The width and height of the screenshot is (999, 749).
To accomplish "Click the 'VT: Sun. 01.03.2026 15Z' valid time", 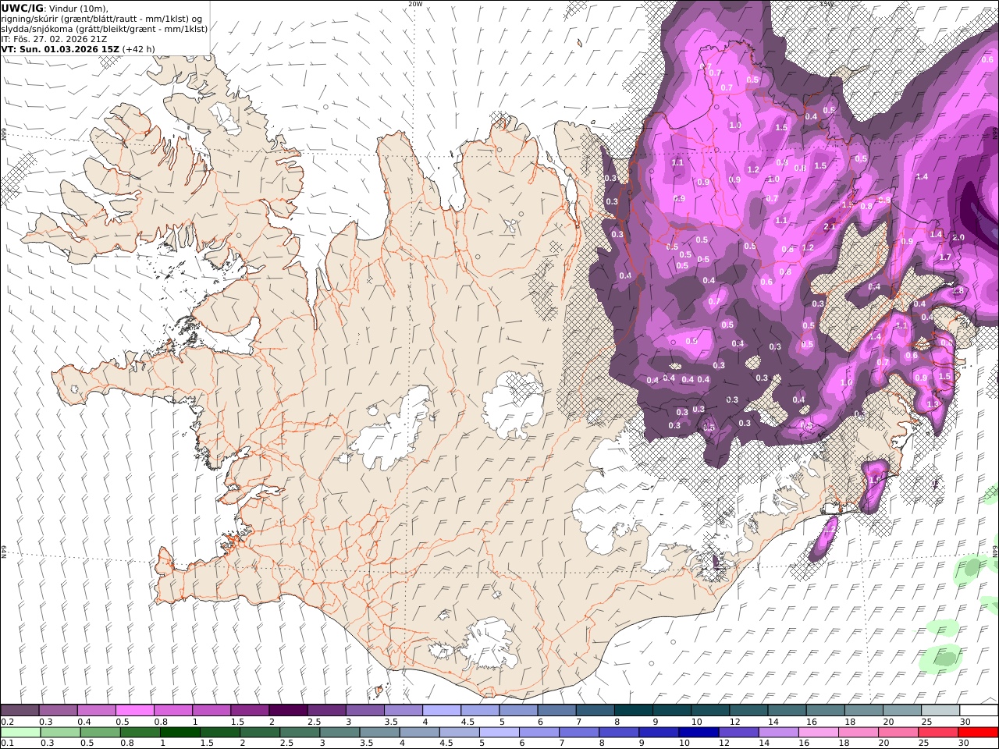I will pyautogui.click(x=60, y=48).
